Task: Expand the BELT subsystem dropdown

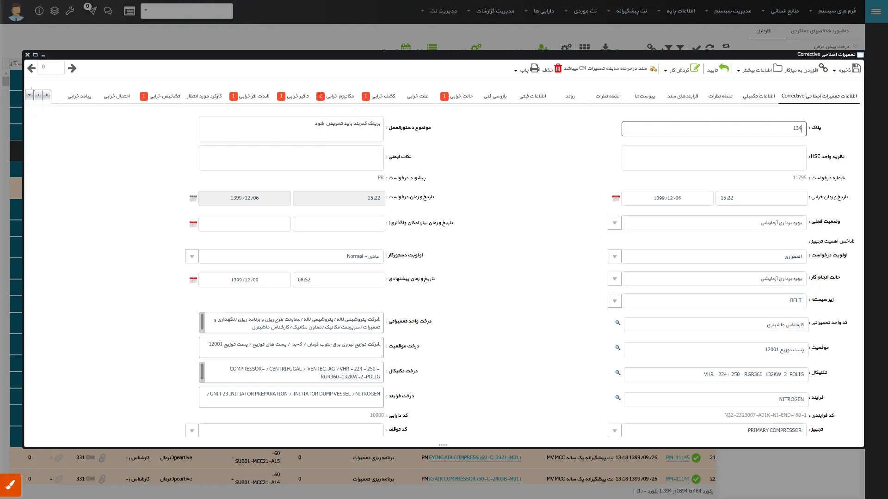Action: tap(614, 301)
